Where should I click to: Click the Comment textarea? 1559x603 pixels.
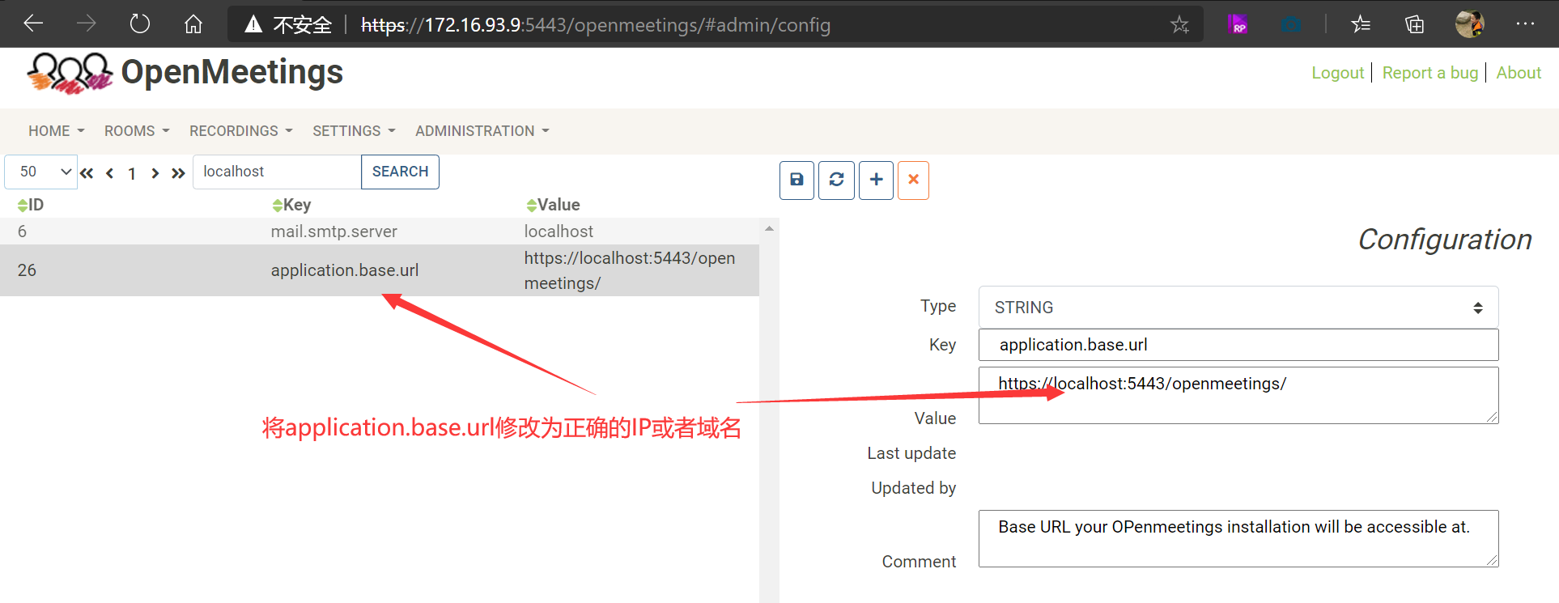1238,538
